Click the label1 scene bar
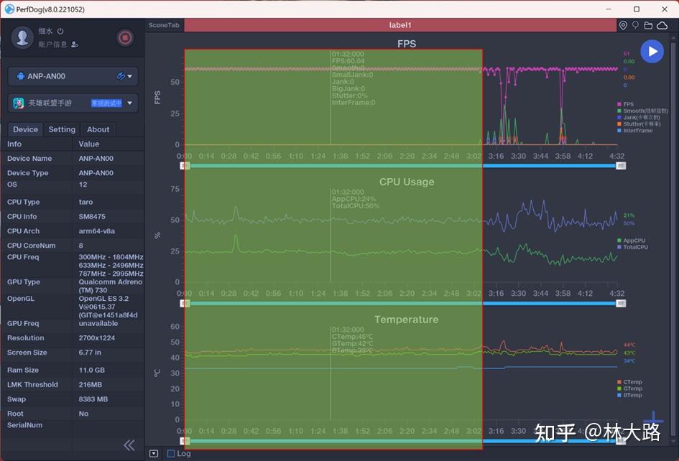 pyautogui.click(x=400, y=25)
